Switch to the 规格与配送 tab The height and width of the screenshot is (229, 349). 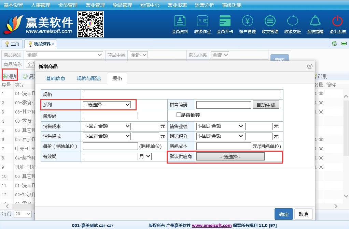click(89, 78)
